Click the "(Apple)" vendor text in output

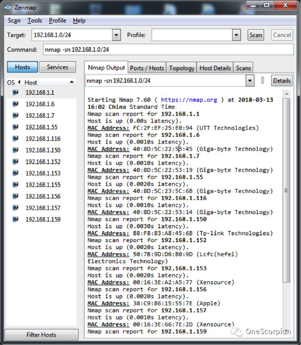(x=209, y=303)
